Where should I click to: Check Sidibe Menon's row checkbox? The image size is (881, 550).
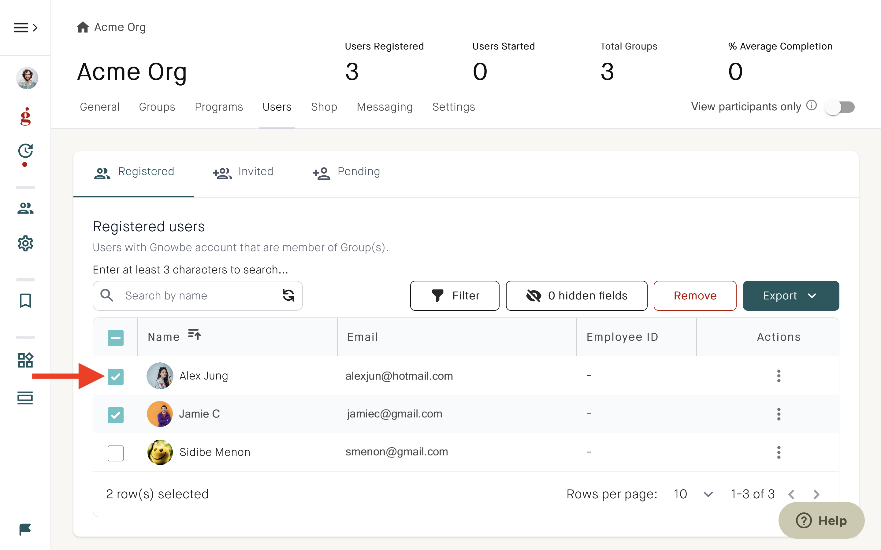coord(115,453)
